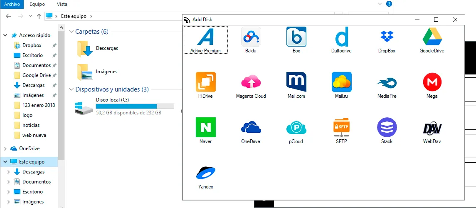The image size is (476, 208).
Task: Select the WebDav icon
Action: 432,131
